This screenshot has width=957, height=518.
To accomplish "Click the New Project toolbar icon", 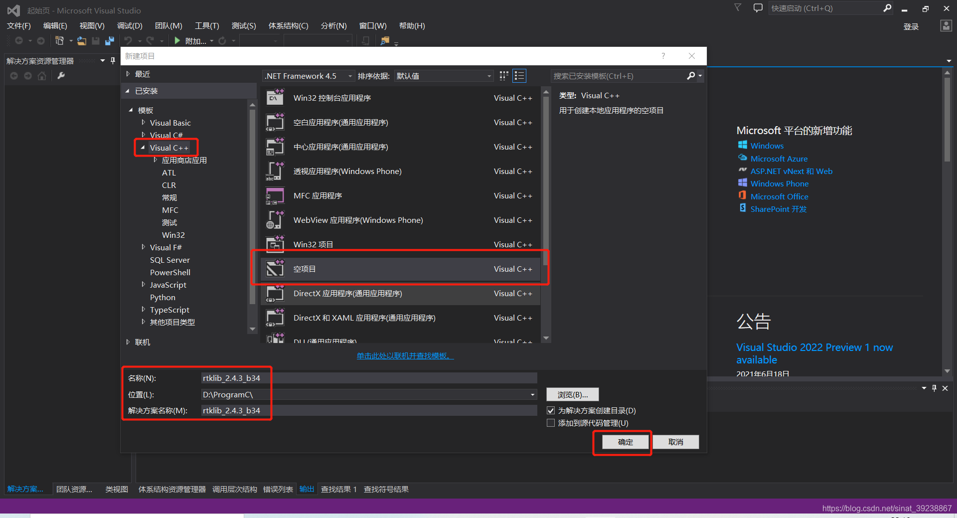I will (59, 40).
